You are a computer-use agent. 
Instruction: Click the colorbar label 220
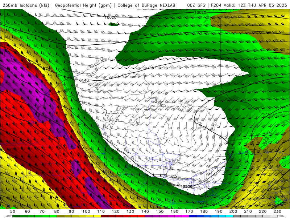coord(262,211)
